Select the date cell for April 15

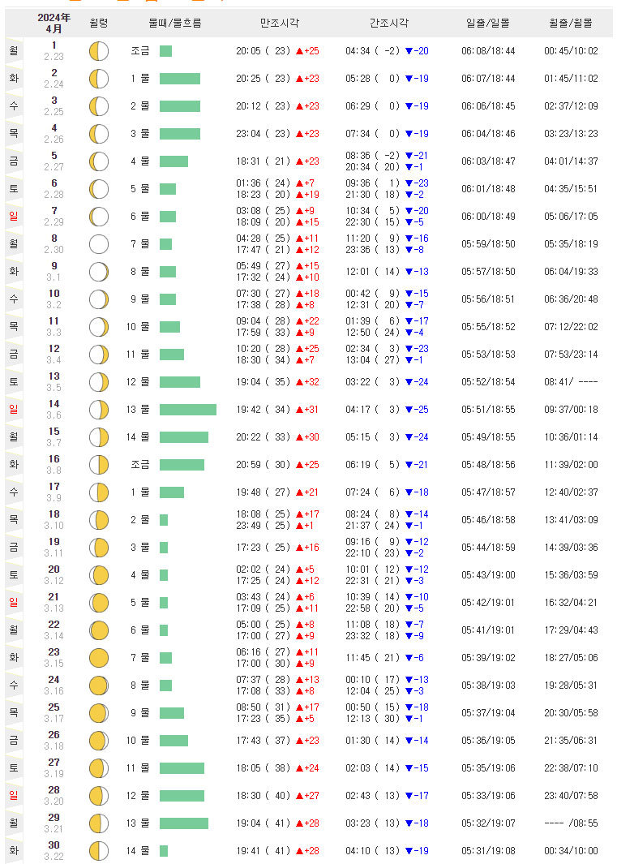(54, 437)
